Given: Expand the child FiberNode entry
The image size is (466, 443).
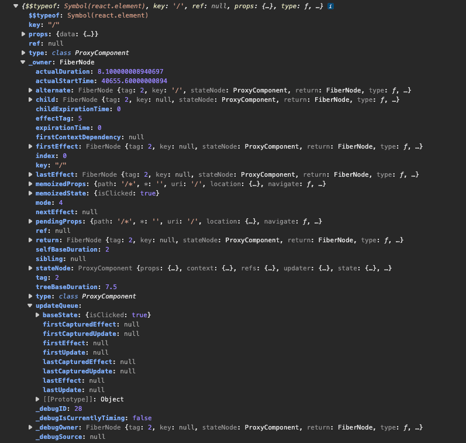Looking at the screenshot, I should pyautogui.click(x=30, y=99).
